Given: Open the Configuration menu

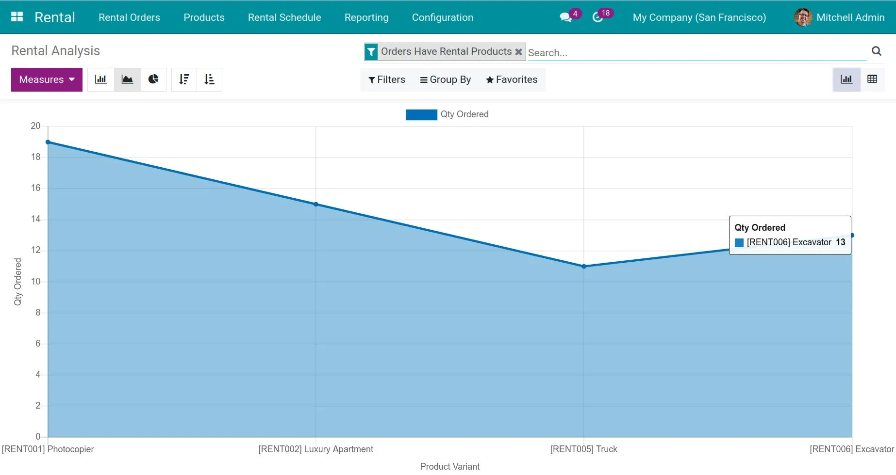Looking at the screenshot, I should (x=443, y=17).
